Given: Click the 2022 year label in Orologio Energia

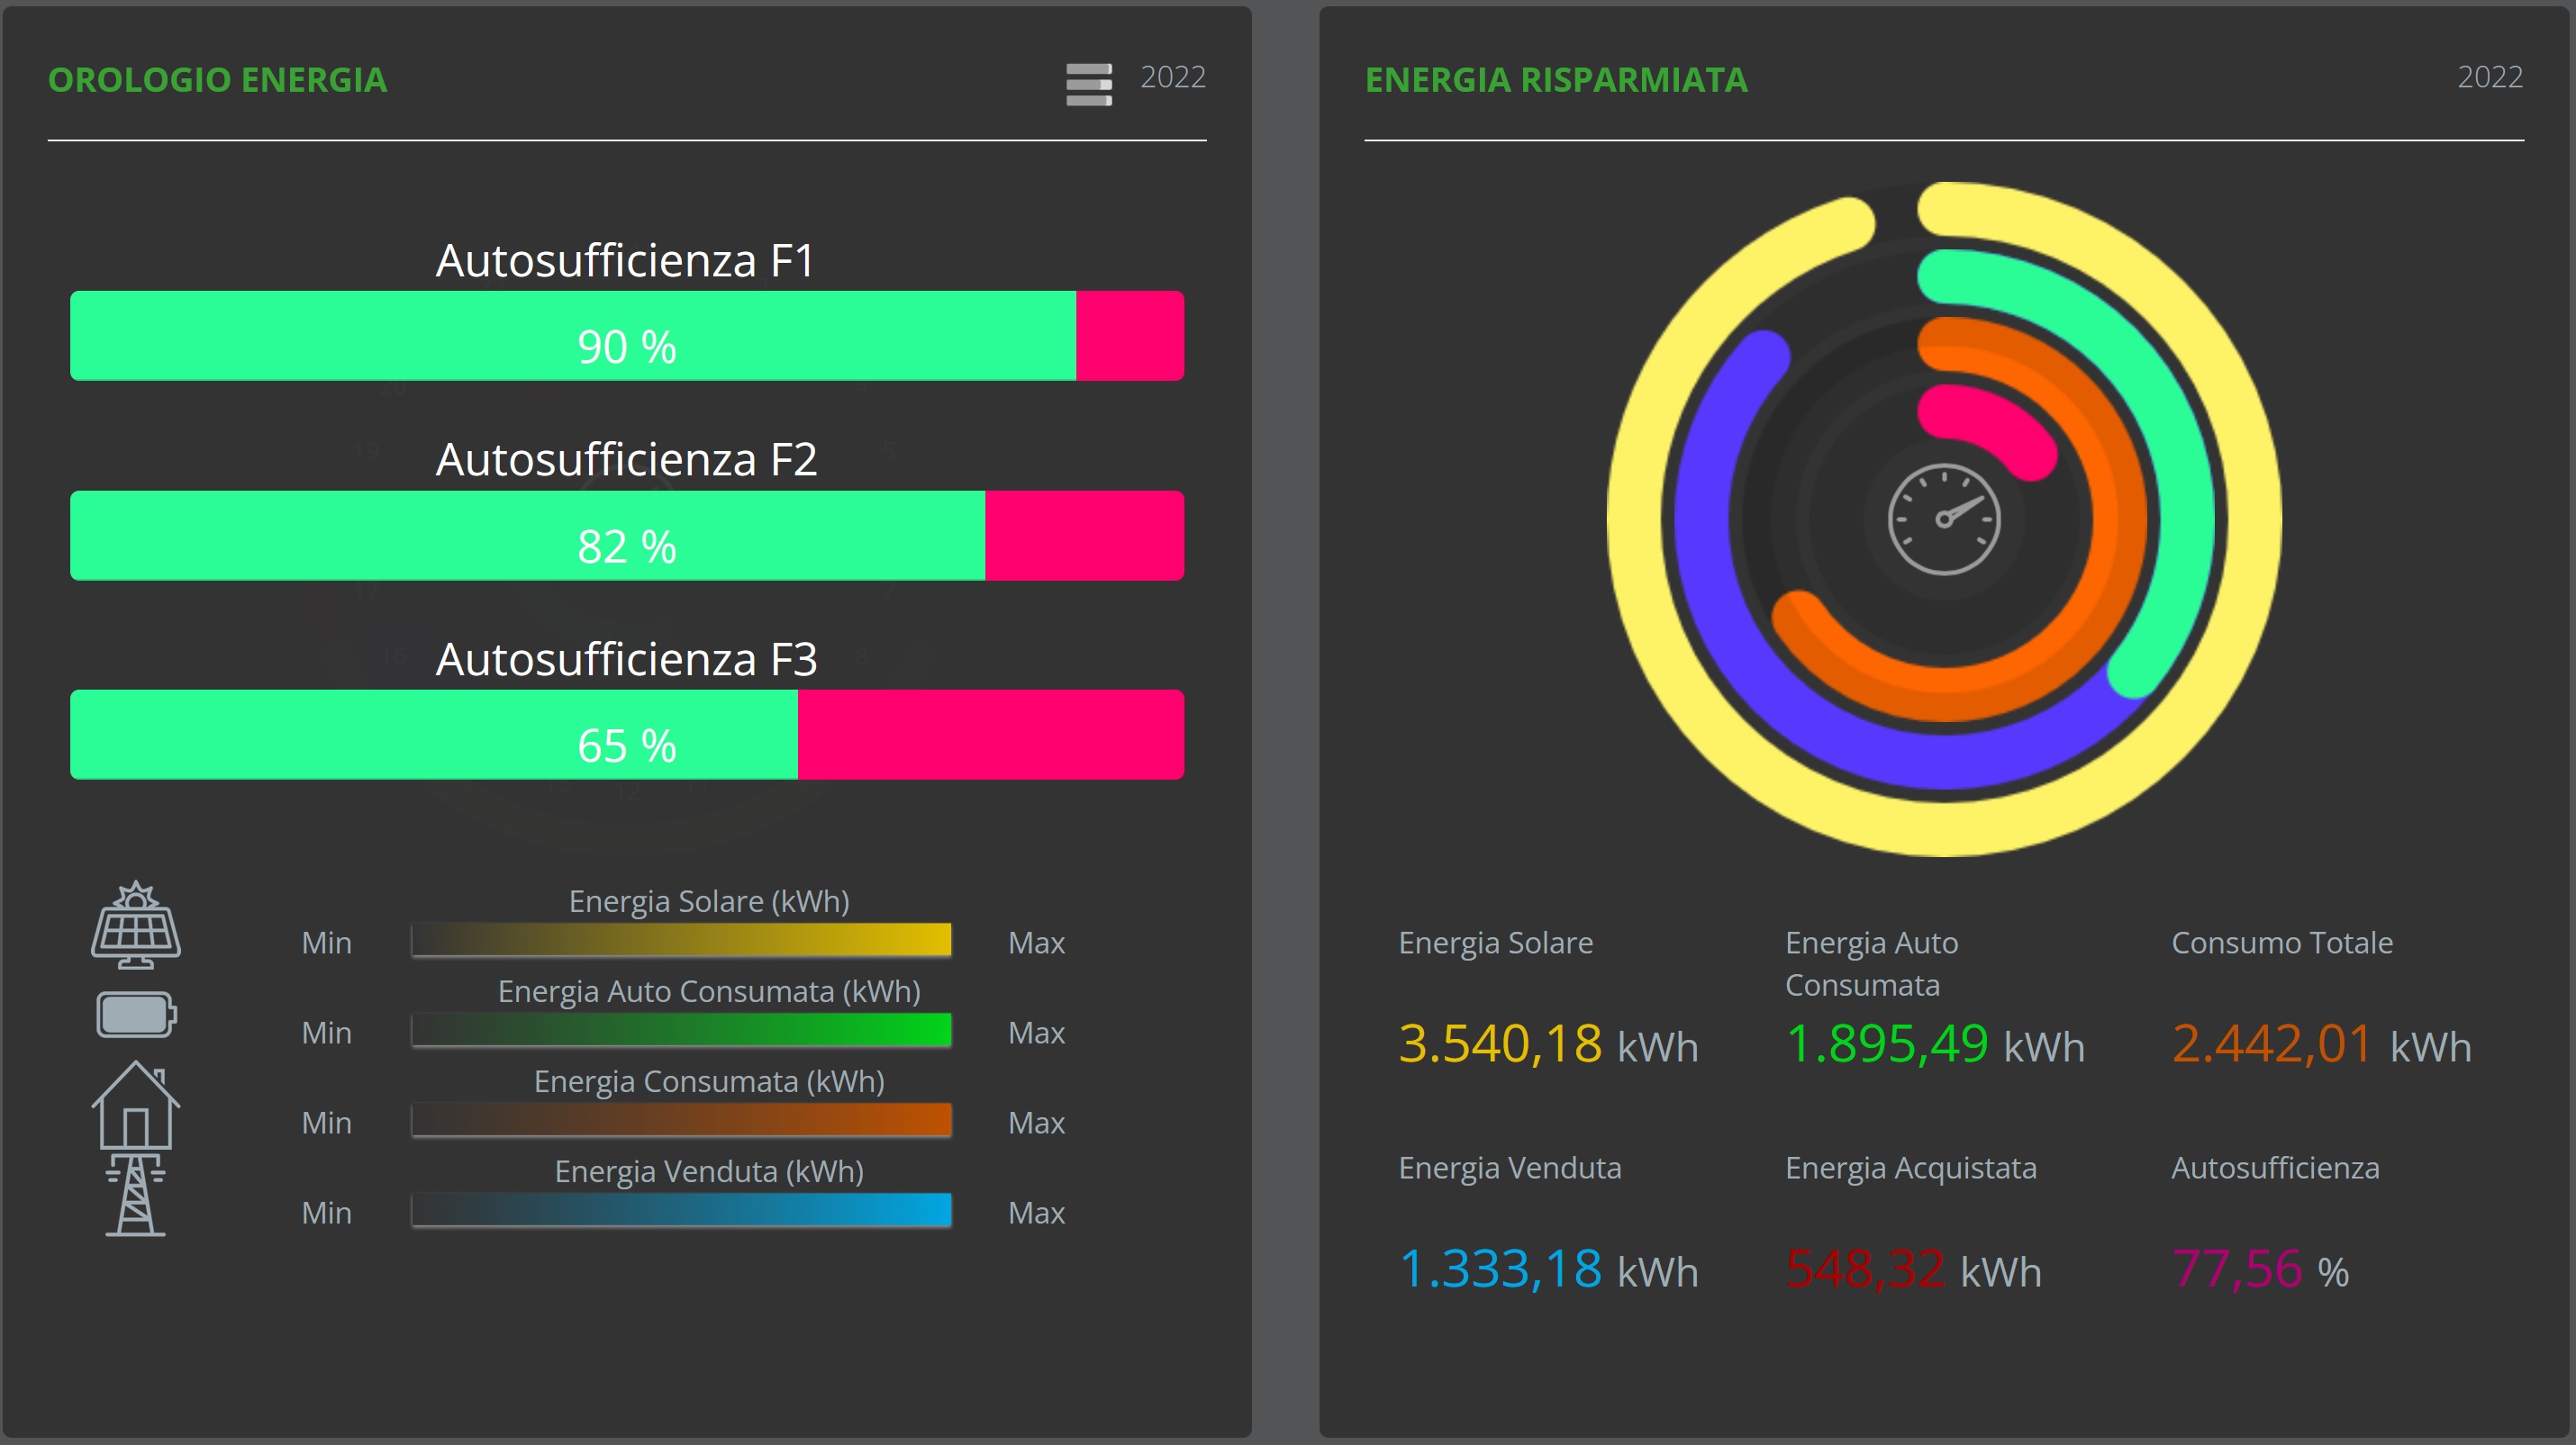Looking at the screenshot, I should point(1172,77).
